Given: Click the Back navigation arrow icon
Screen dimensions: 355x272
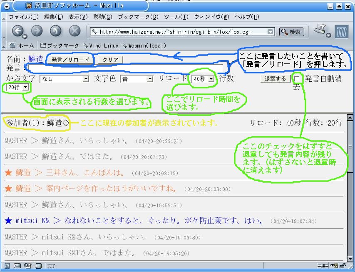Looking at the screenshot, I should (x=18, y=31).
